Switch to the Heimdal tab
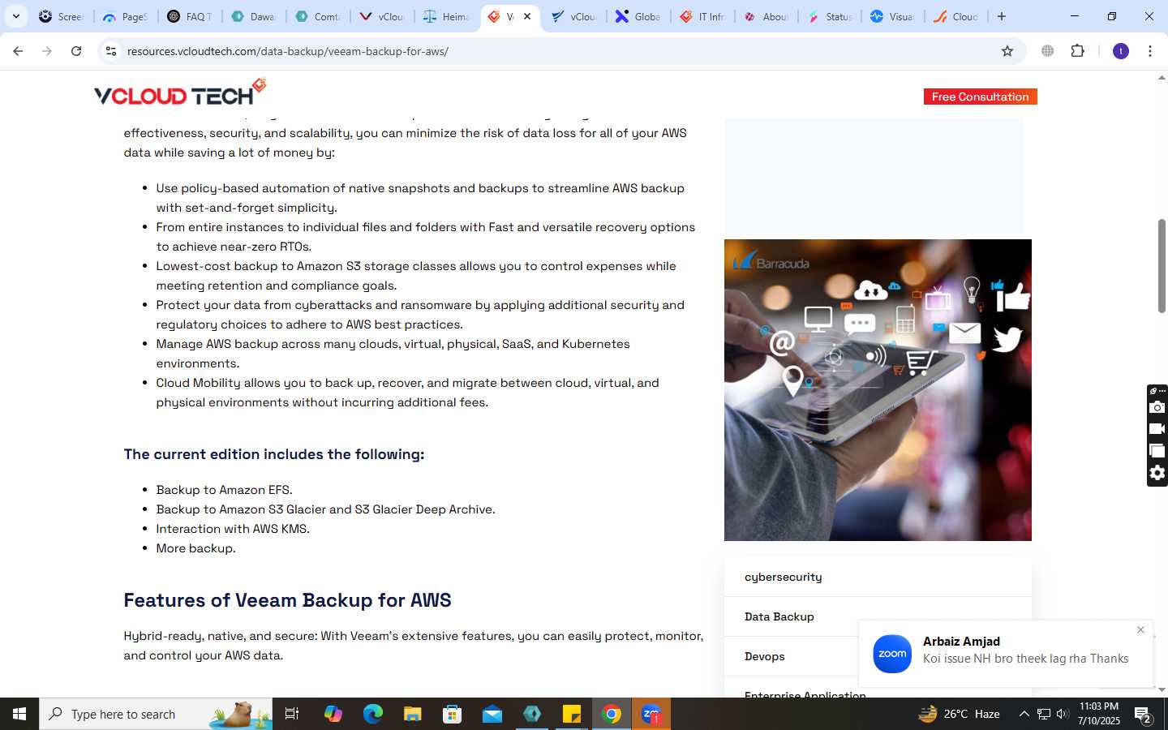The width and height of the screenshot is (1168, 730). click(447, 16)
